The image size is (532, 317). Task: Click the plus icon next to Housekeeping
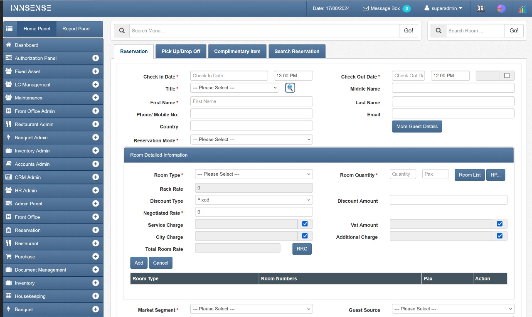[x=96, y=296]
